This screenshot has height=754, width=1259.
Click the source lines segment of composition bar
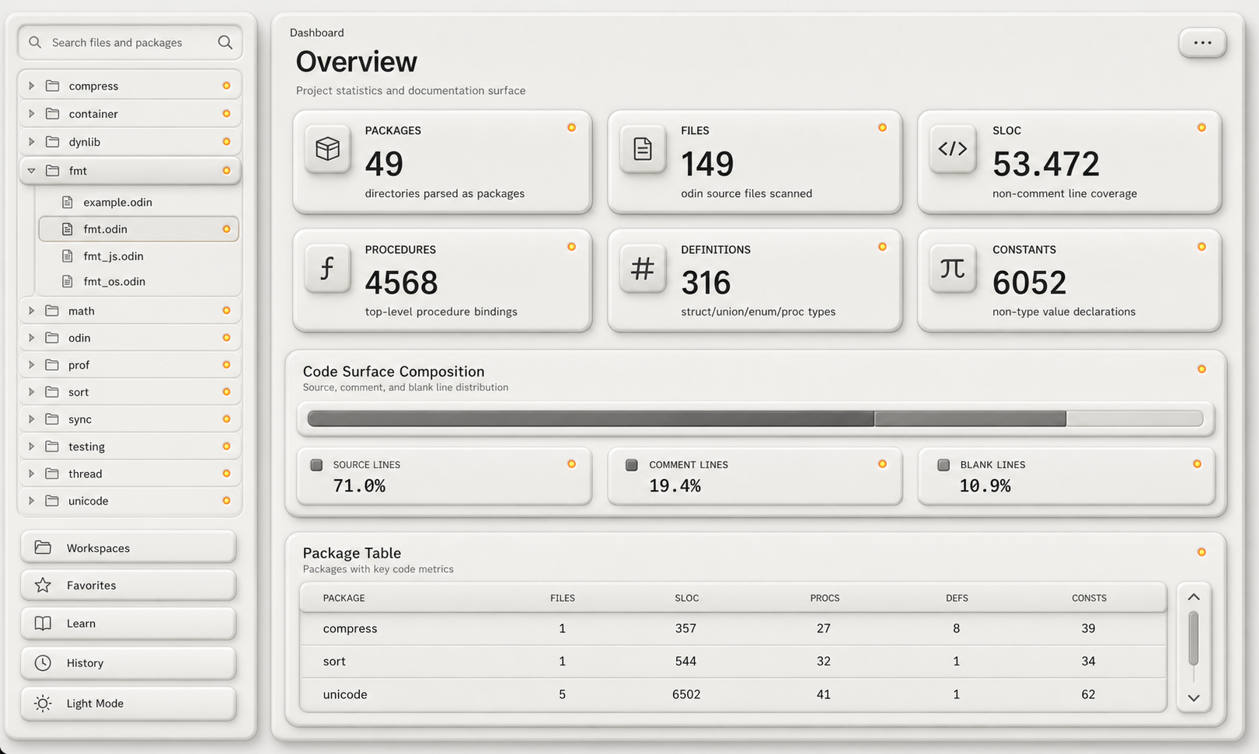click(591, 419)
